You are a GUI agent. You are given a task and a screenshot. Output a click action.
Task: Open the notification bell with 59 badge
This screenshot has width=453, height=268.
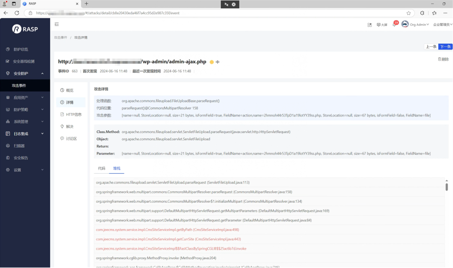click(x=394, y=25)
